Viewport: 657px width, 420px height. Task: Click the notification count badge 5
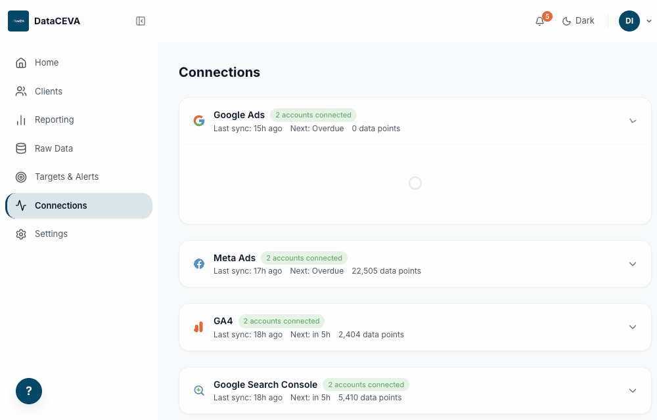(x=547, y=16)
